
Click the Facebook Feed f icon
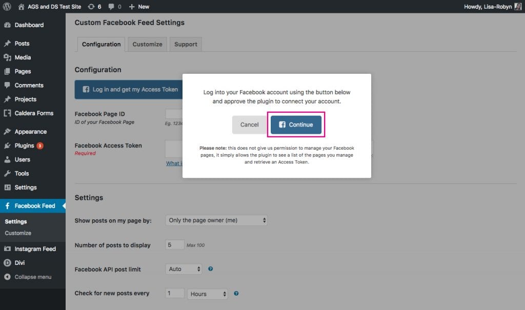click(7, 206)
